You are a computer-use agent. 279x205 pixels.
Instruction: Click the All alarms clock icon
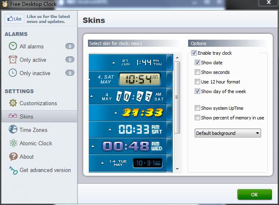pyautogui.click(x=13, y=46)
